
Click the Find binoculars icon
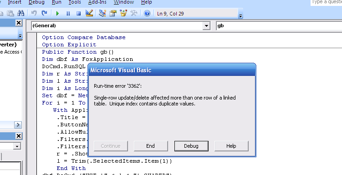(x=21, y=14)
